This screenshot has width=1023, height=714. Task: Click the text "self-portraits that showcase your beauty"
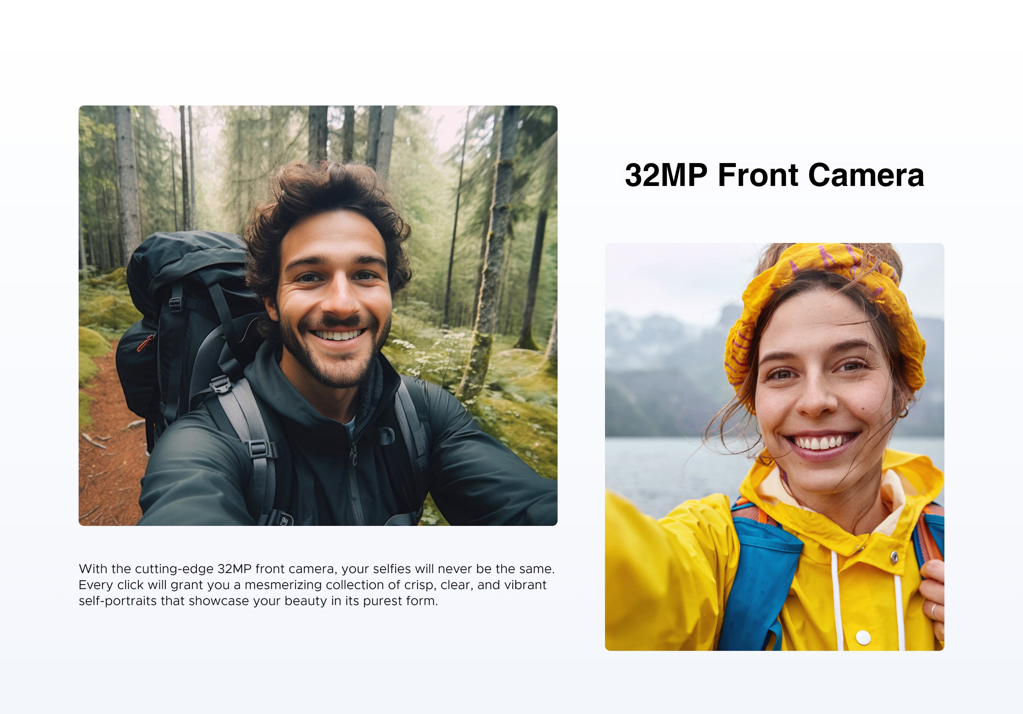tap(203, 601)
